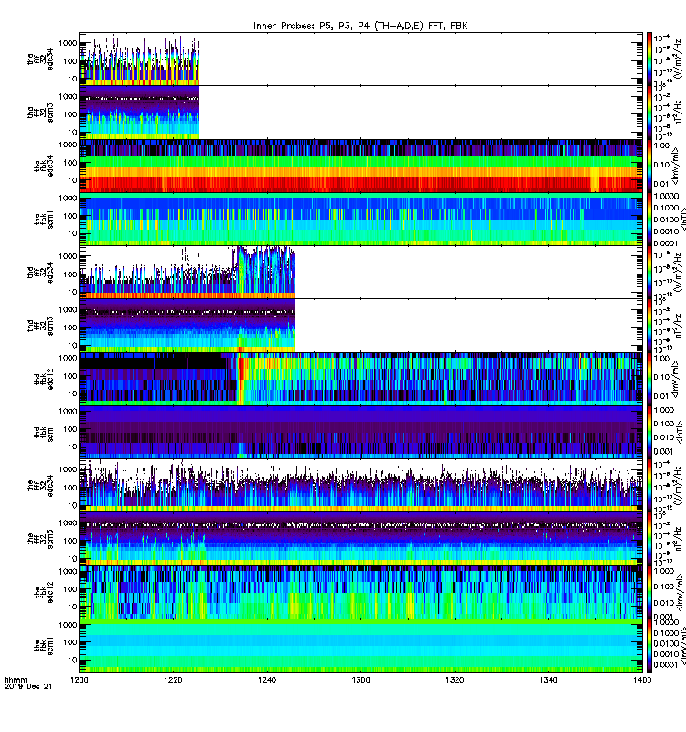The height and width of the screenshot is (732, 686).
Task: Click the 1400 time axis tick label
Action: point(642,680)
